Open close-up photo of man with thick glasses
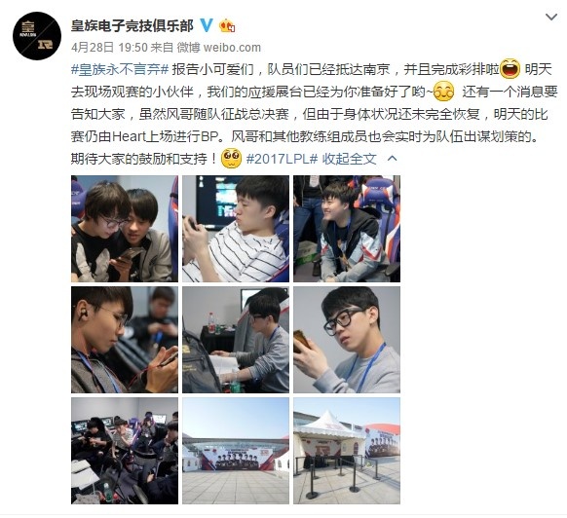 (347, 340)
